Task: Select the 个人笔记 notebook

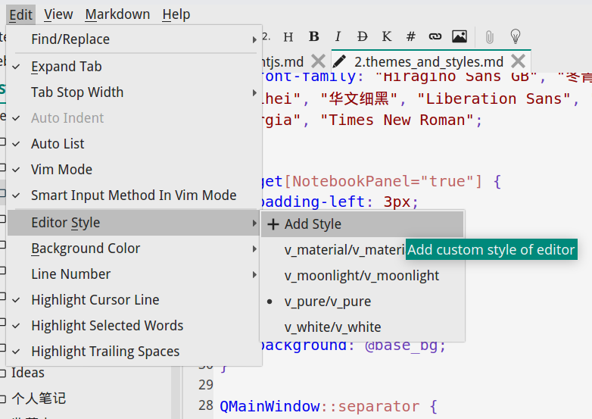Action: 39,399
